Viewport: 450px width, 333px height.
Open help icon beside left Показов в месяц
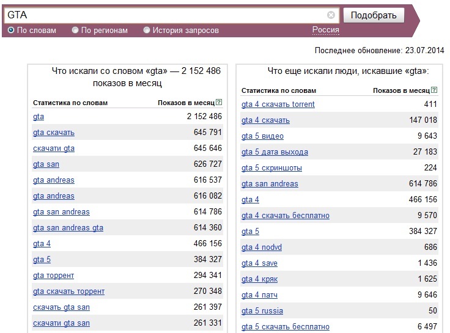click(x=219, y=102)
